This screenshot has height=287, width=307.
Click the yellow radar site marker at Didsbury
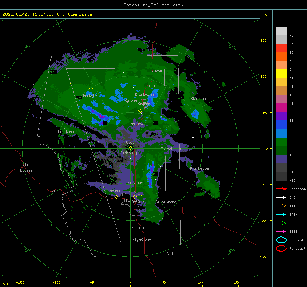[x=130, y=148]
